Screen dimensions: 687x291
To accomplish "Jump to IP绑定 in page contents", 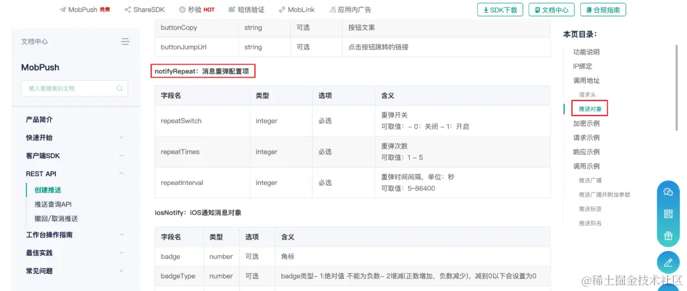I will coord(583,67).
